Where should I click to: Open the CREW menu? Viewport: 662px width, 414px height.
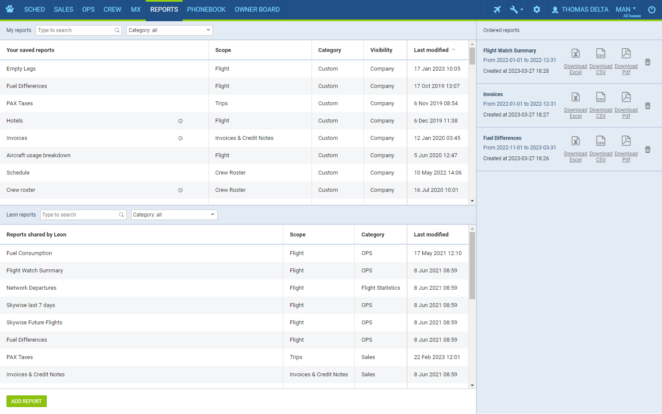[x=112, y=10]
